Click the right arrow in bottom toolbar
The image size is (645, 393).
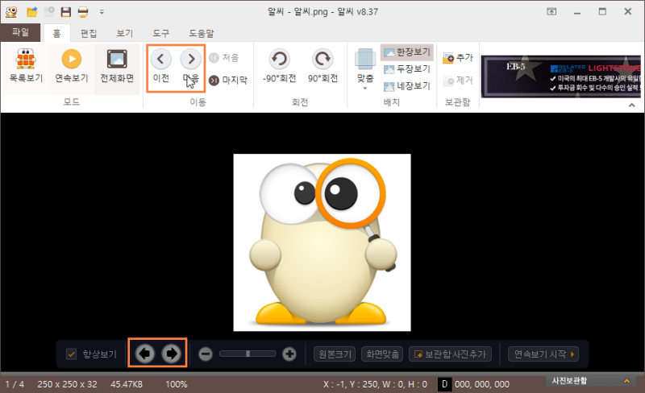coord(171,353)
